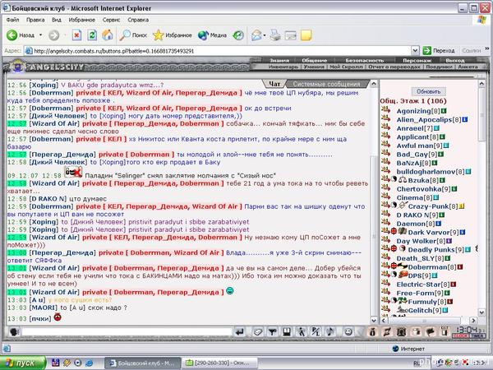
Task: Click the exit door icon in bottom bar
Action: tap(445, 331)
